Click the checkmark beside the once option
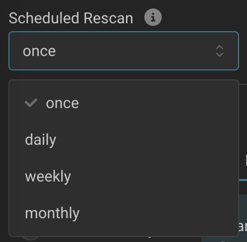This screenshot has width=247, height=242. coord(31,103)
